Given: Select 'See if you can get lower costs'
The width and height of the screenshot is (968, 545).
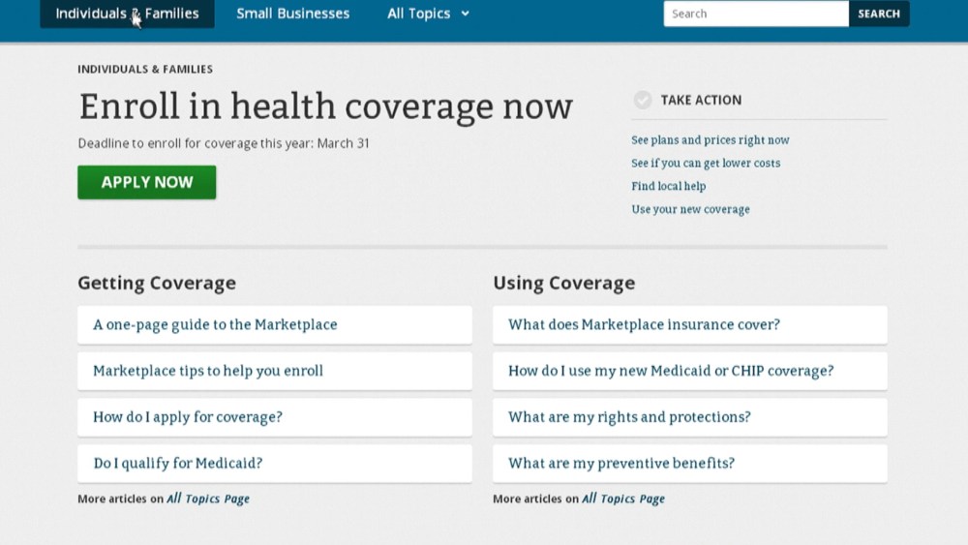Looking at the screenshot, I should pyautogui.click(x=705, y=164).
